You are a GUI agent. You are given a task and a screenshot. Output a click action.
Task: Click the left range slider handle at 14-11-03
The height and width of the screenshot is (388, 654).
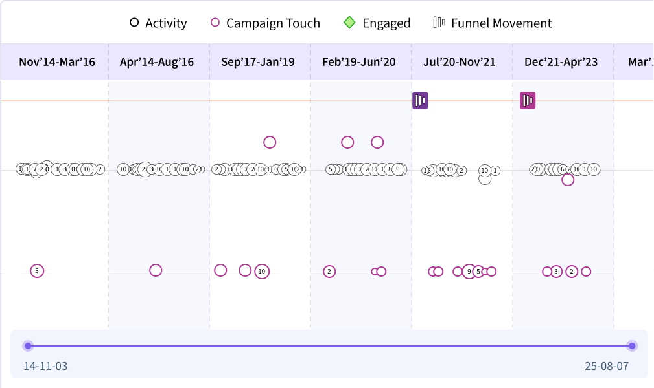(28, 346)
